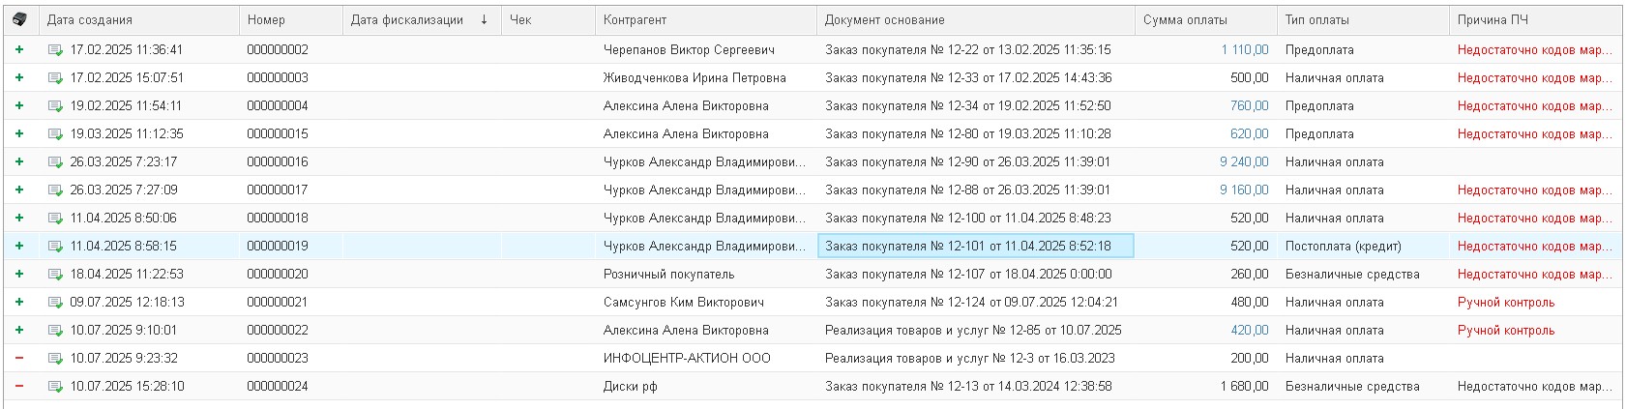This screenshot has height=409, width=1626.
Task: Open the 9 240,00 payment amount link
Action: pyautogui.click(x=1244, y=161)
